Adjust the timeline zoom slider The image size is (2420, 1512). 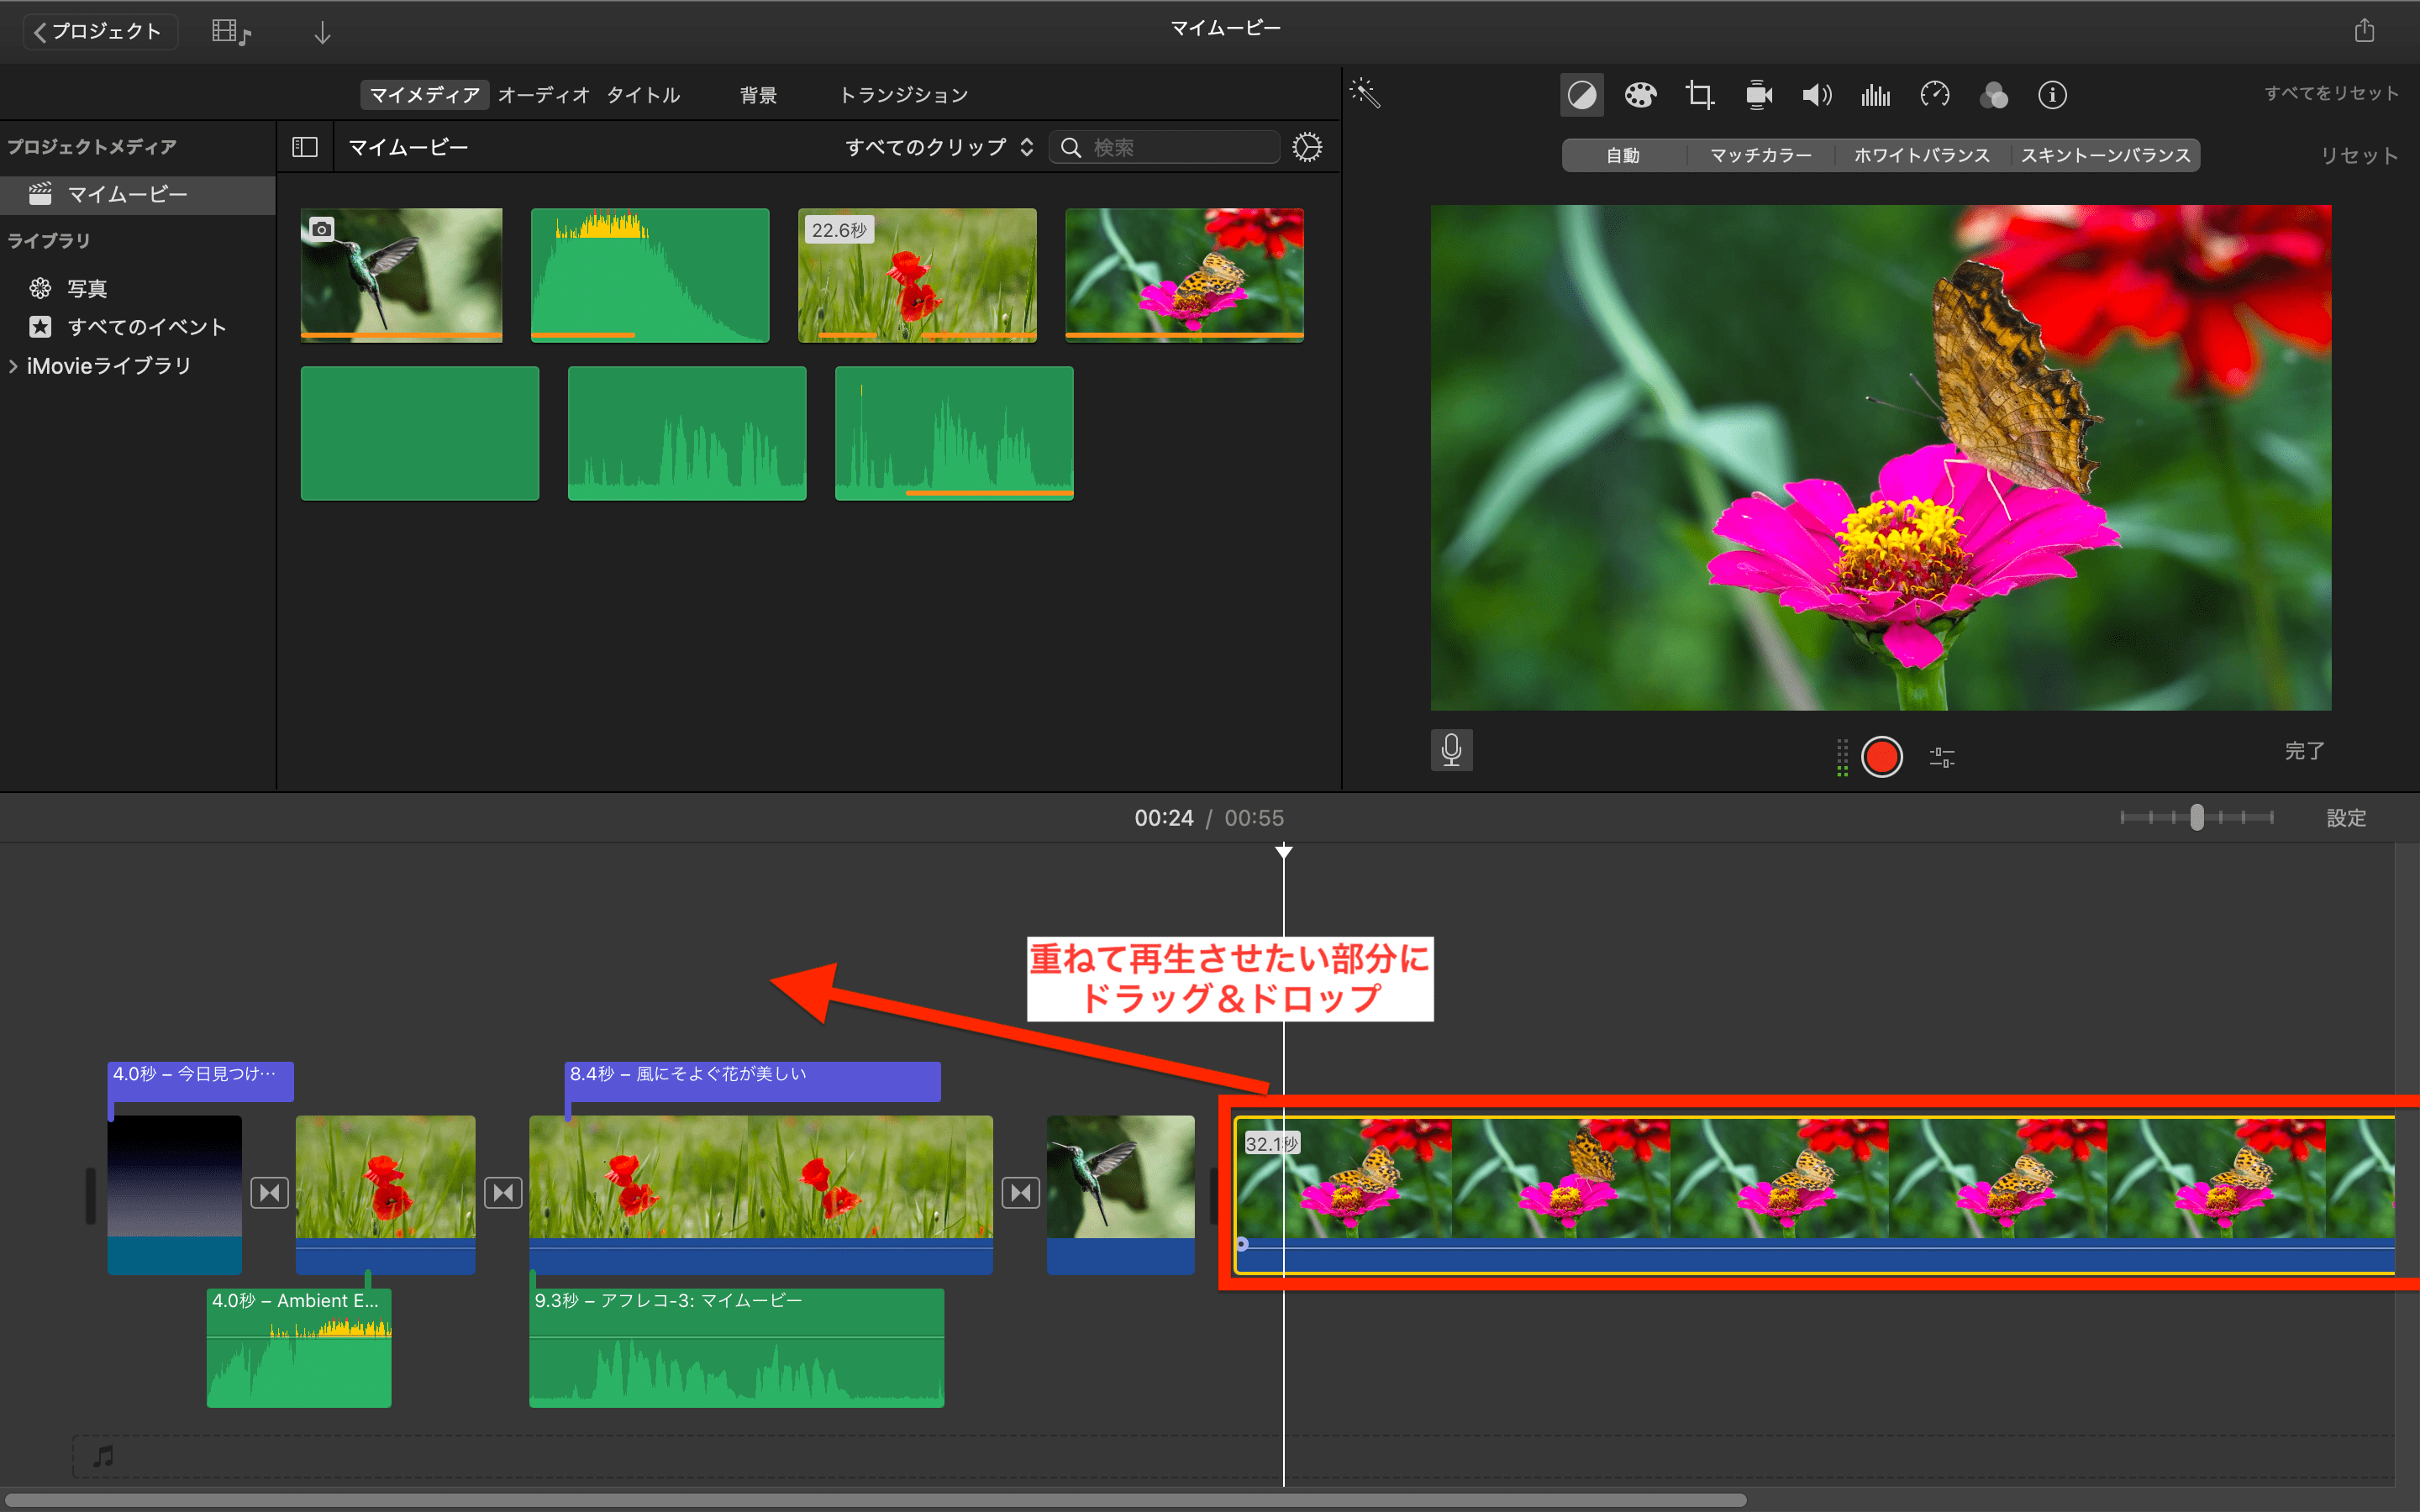click(2196, 817)
